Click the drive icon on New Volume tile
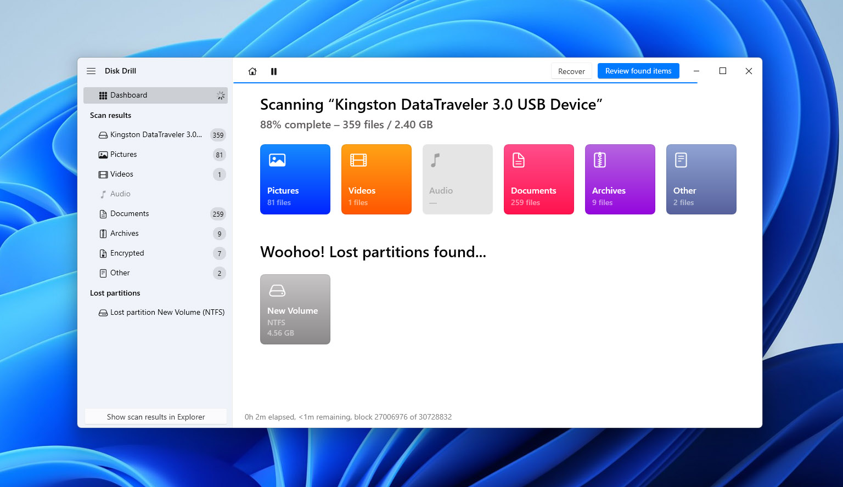This screenshot has width=843, height=487. pyautogui.click(x=277, y=290)
